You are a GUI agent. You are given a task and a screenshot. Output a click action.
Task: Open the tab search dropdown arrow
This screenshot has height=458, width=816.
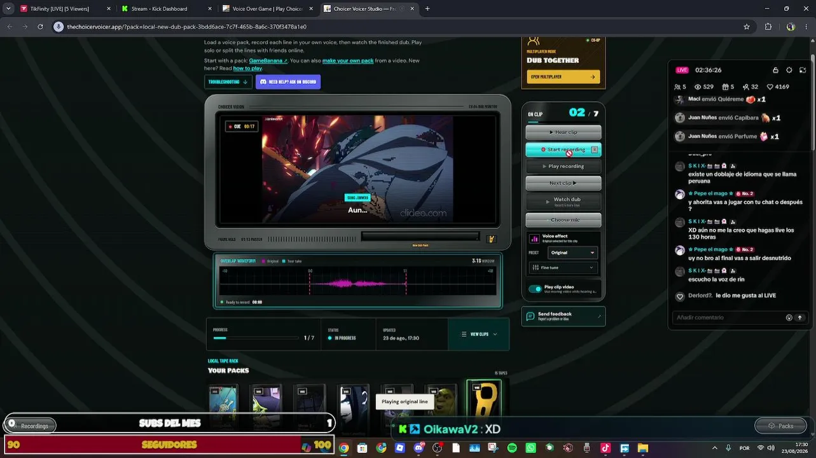(x=8, y=9)
